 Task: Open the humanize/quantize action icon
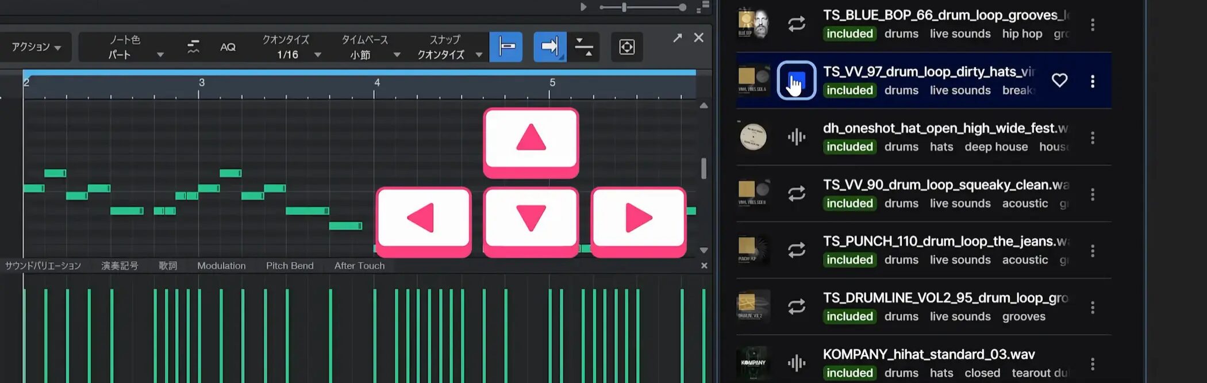coord(193,47)
